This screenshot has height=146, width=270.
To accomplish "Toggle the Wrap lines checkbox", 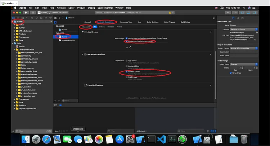I will coord(230,73).
